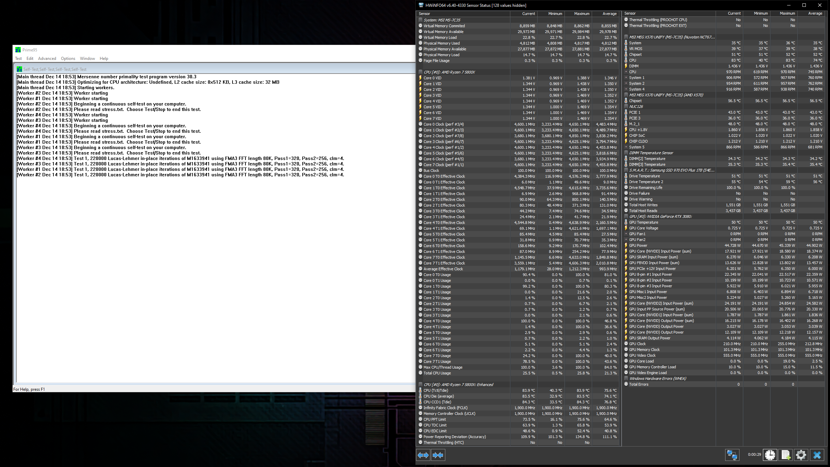This screenshot has height=467, width=830.
Task: Open HWiNFO sensor settings gear icon
Action: point(801,455)
